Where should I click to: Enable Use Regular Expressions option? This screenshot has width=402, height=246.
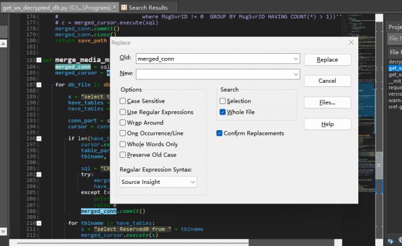point(123,112)
